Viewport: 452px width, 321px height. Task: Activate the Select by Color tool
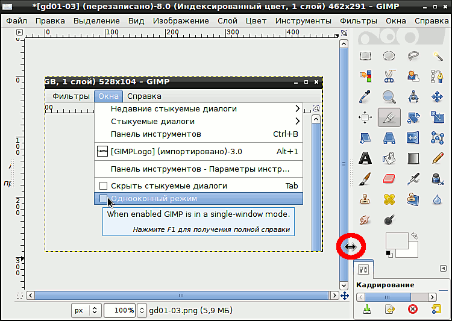pyautogui.click(x=365, y=76)
